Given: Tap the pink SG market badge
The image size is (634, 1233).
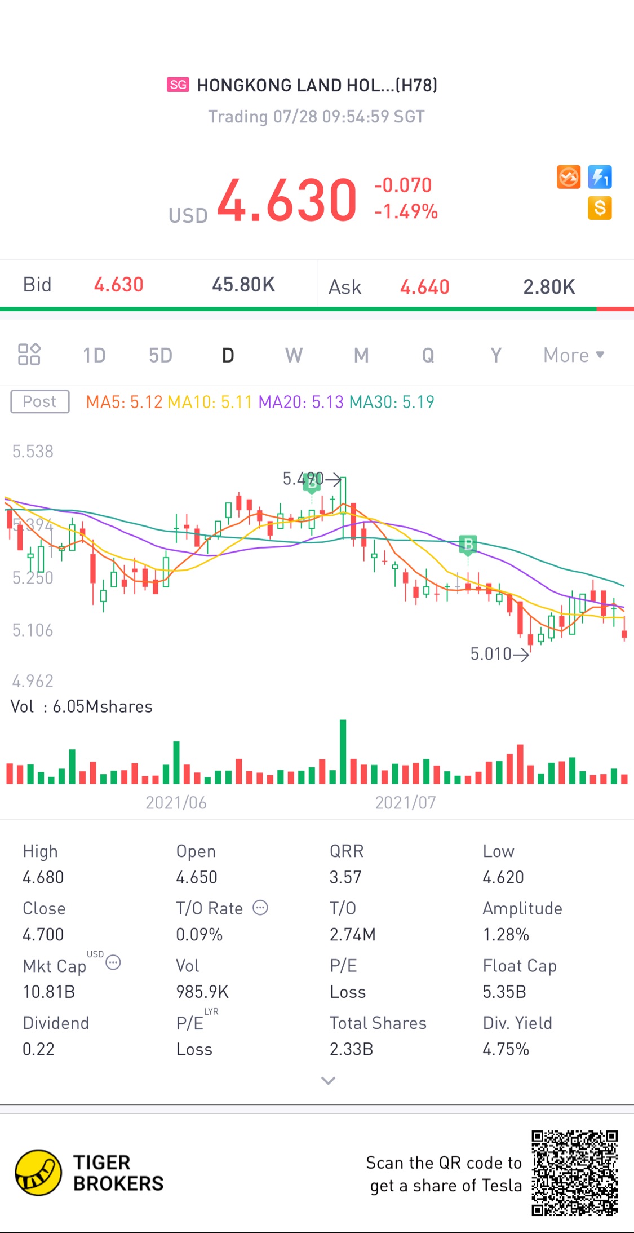Looking at the screenshot, I should (178, 85).
